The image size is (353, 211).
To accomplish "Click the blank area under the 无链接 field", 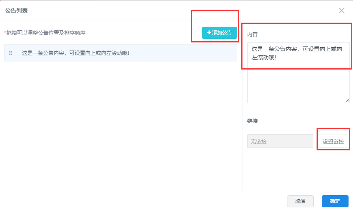I will pos(280,170).
